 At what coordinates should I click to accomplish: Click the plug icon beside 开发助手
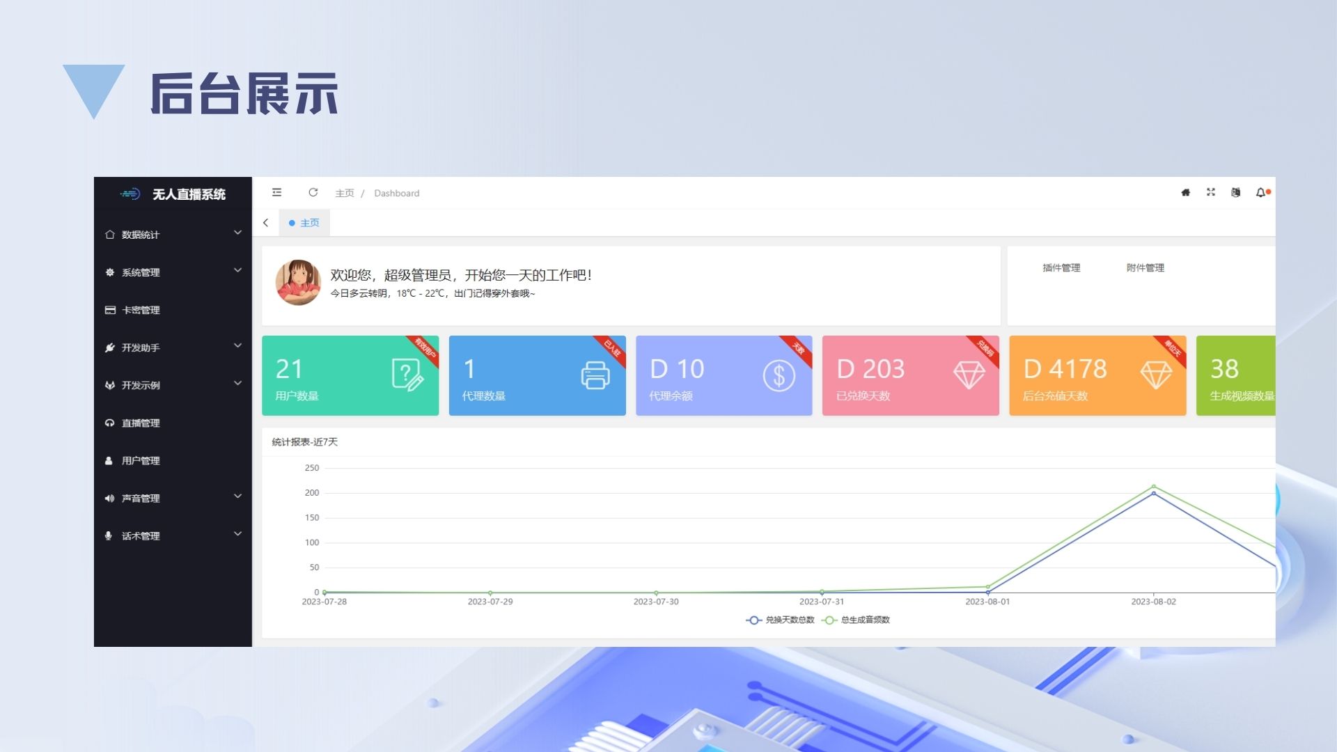point(109,347)
